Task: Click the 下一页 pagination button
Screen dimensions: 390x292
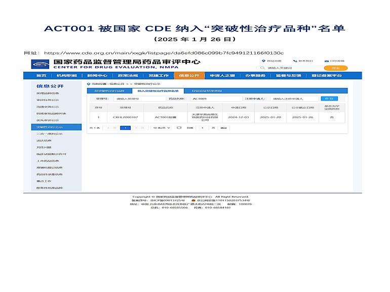Action: (139, 128)
